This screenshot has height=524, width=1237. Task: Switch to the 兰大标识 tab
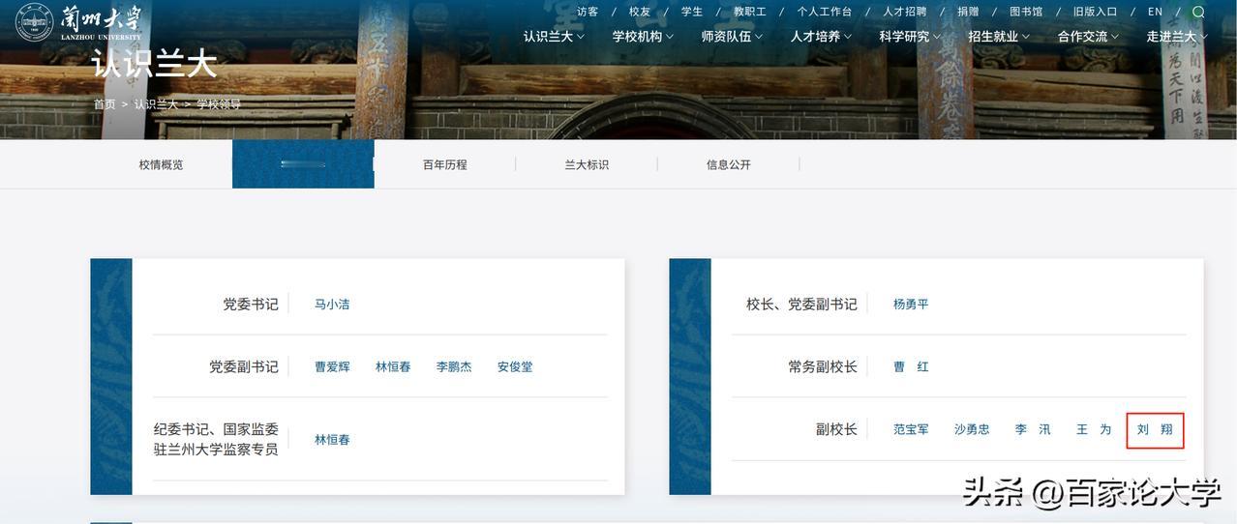coord(587,164)
